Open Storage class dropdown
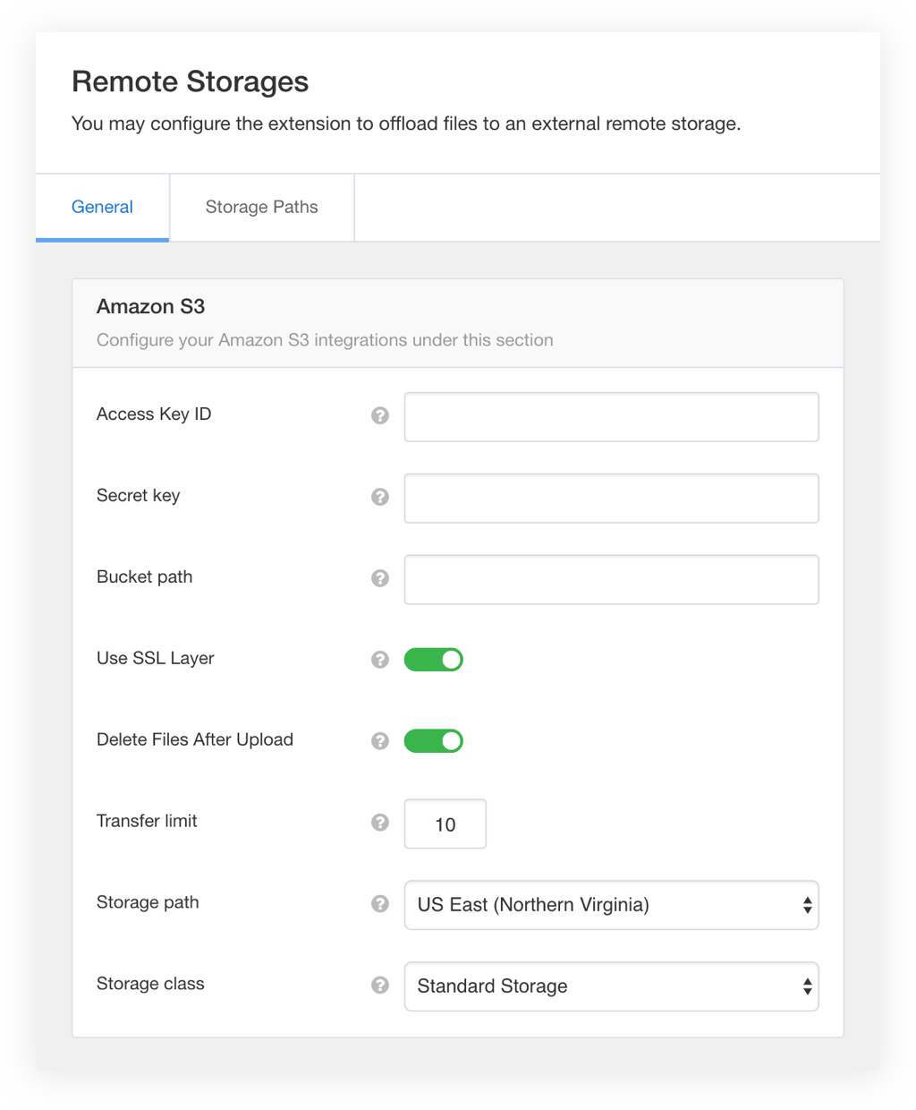916x1110 pixels. point(612,986)
